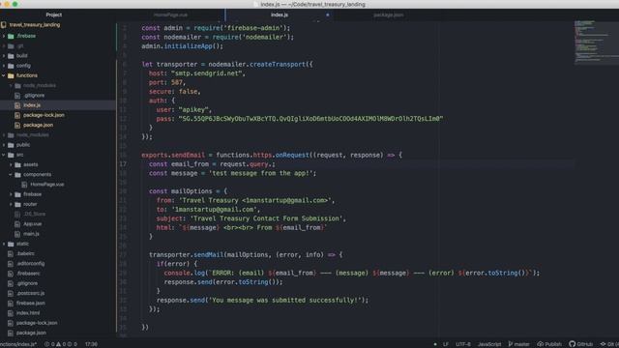
Task: Click the index.html file icon
Action: [11, 313]
